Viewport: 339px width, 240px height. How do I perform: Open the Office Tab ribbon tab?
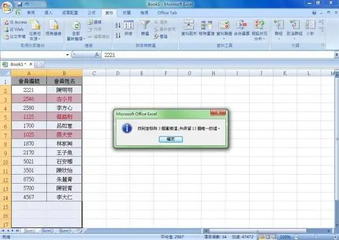[x=167, y=13]
